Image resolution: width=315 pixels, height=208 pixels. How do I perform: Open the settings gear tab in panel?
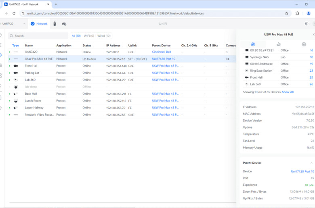(x=304, y=44)
